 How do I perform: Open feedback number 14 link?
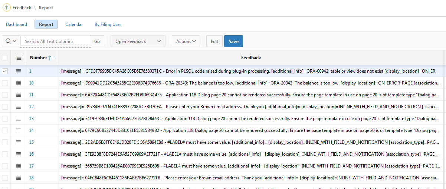[32, 130]
